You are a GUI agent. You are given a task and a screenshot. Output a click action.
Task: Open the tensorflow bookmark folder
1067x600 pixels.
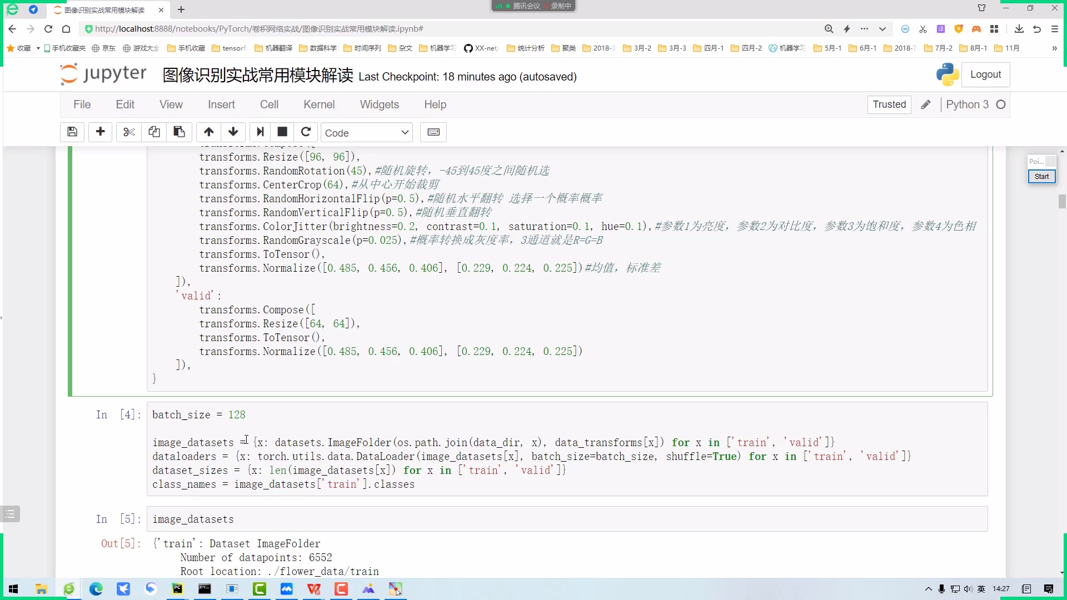[x=229, y=48]
